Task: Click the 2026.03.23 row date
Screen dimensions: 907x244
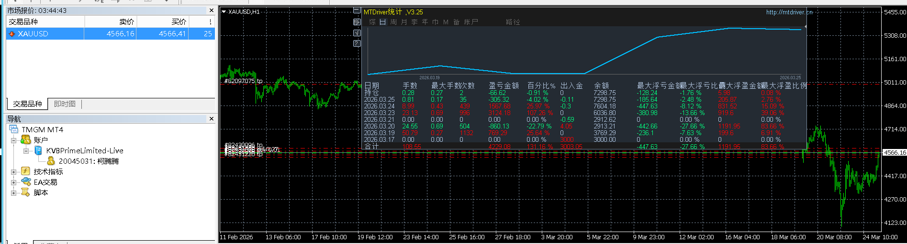Action: 379,113
